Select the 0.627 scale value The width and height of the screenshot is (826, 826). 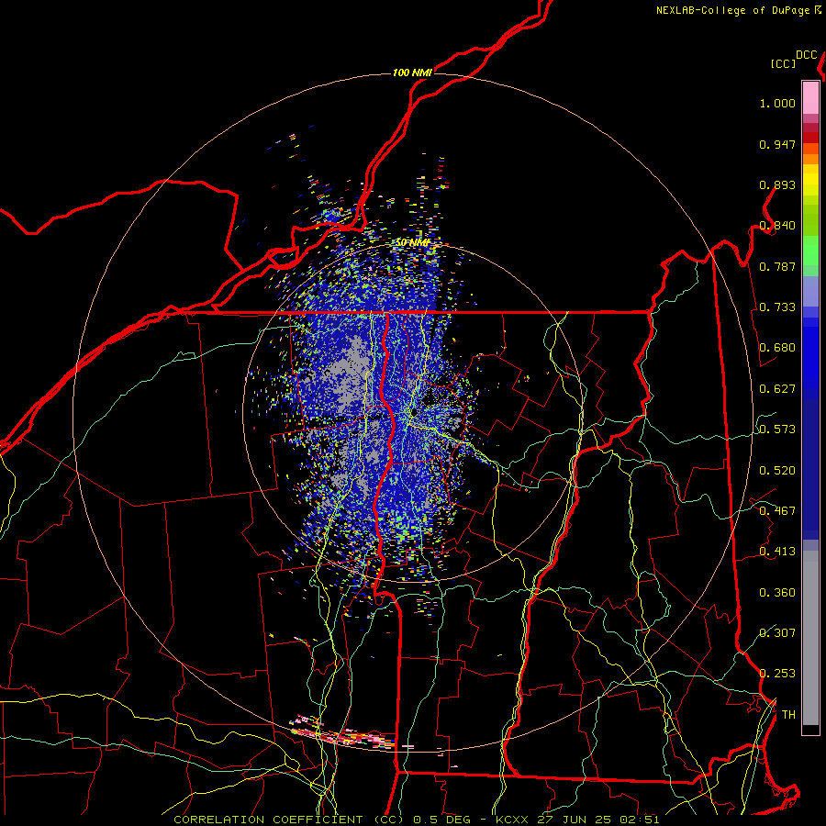click(777, 389)
